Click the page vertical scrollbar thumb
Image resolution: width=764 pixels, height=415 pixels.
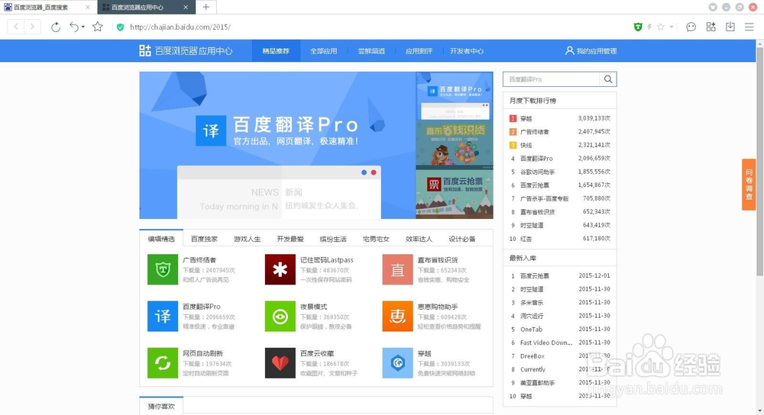click(759, 160)
